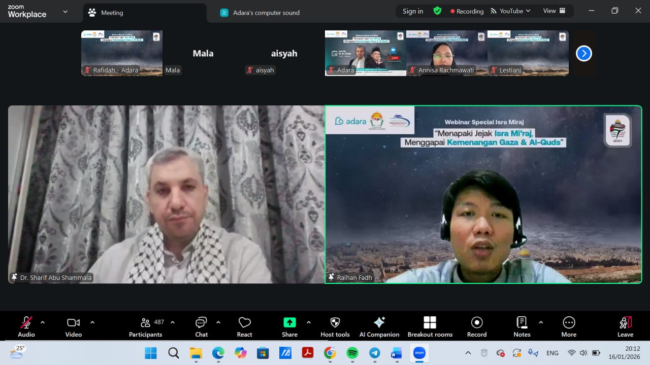Show next participants with blue arrow
Screen dimensions: 650x365
pos(583,53)
